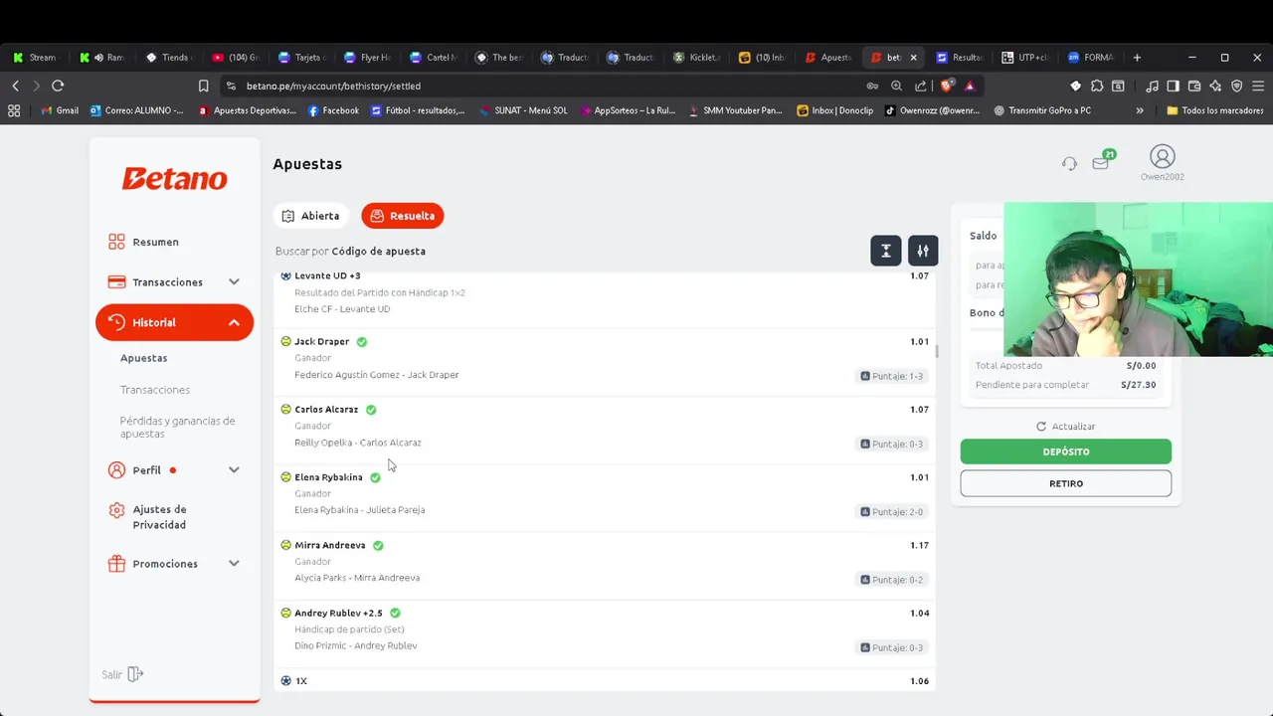Click the RETIRO button
1273x716 pixels.
[1066, 483]
